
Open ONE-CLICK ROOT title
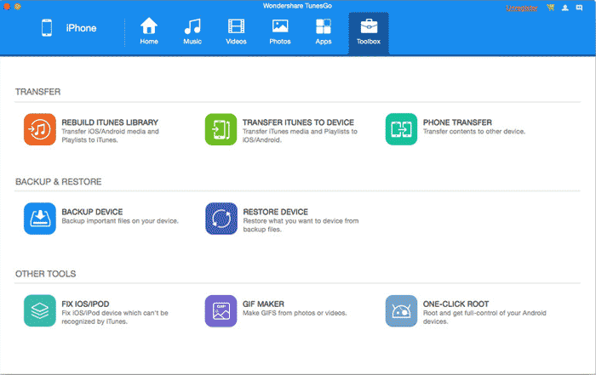tap(456, 304)
